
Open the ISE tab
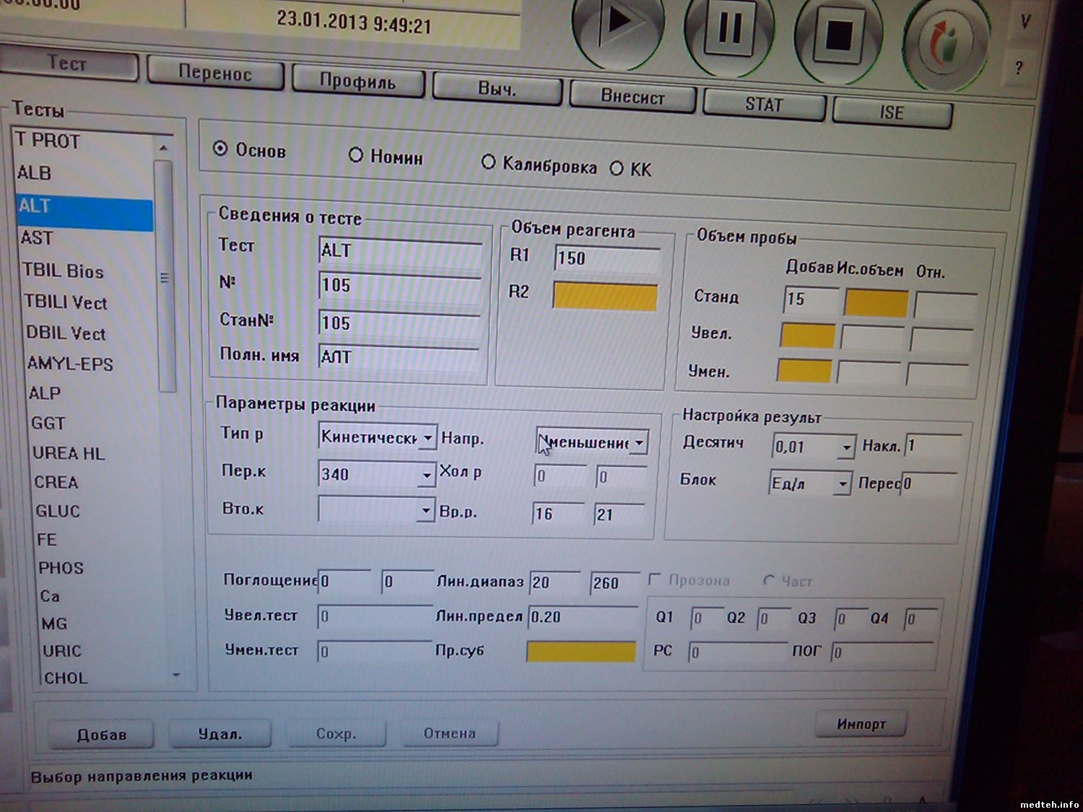point(892,113)
